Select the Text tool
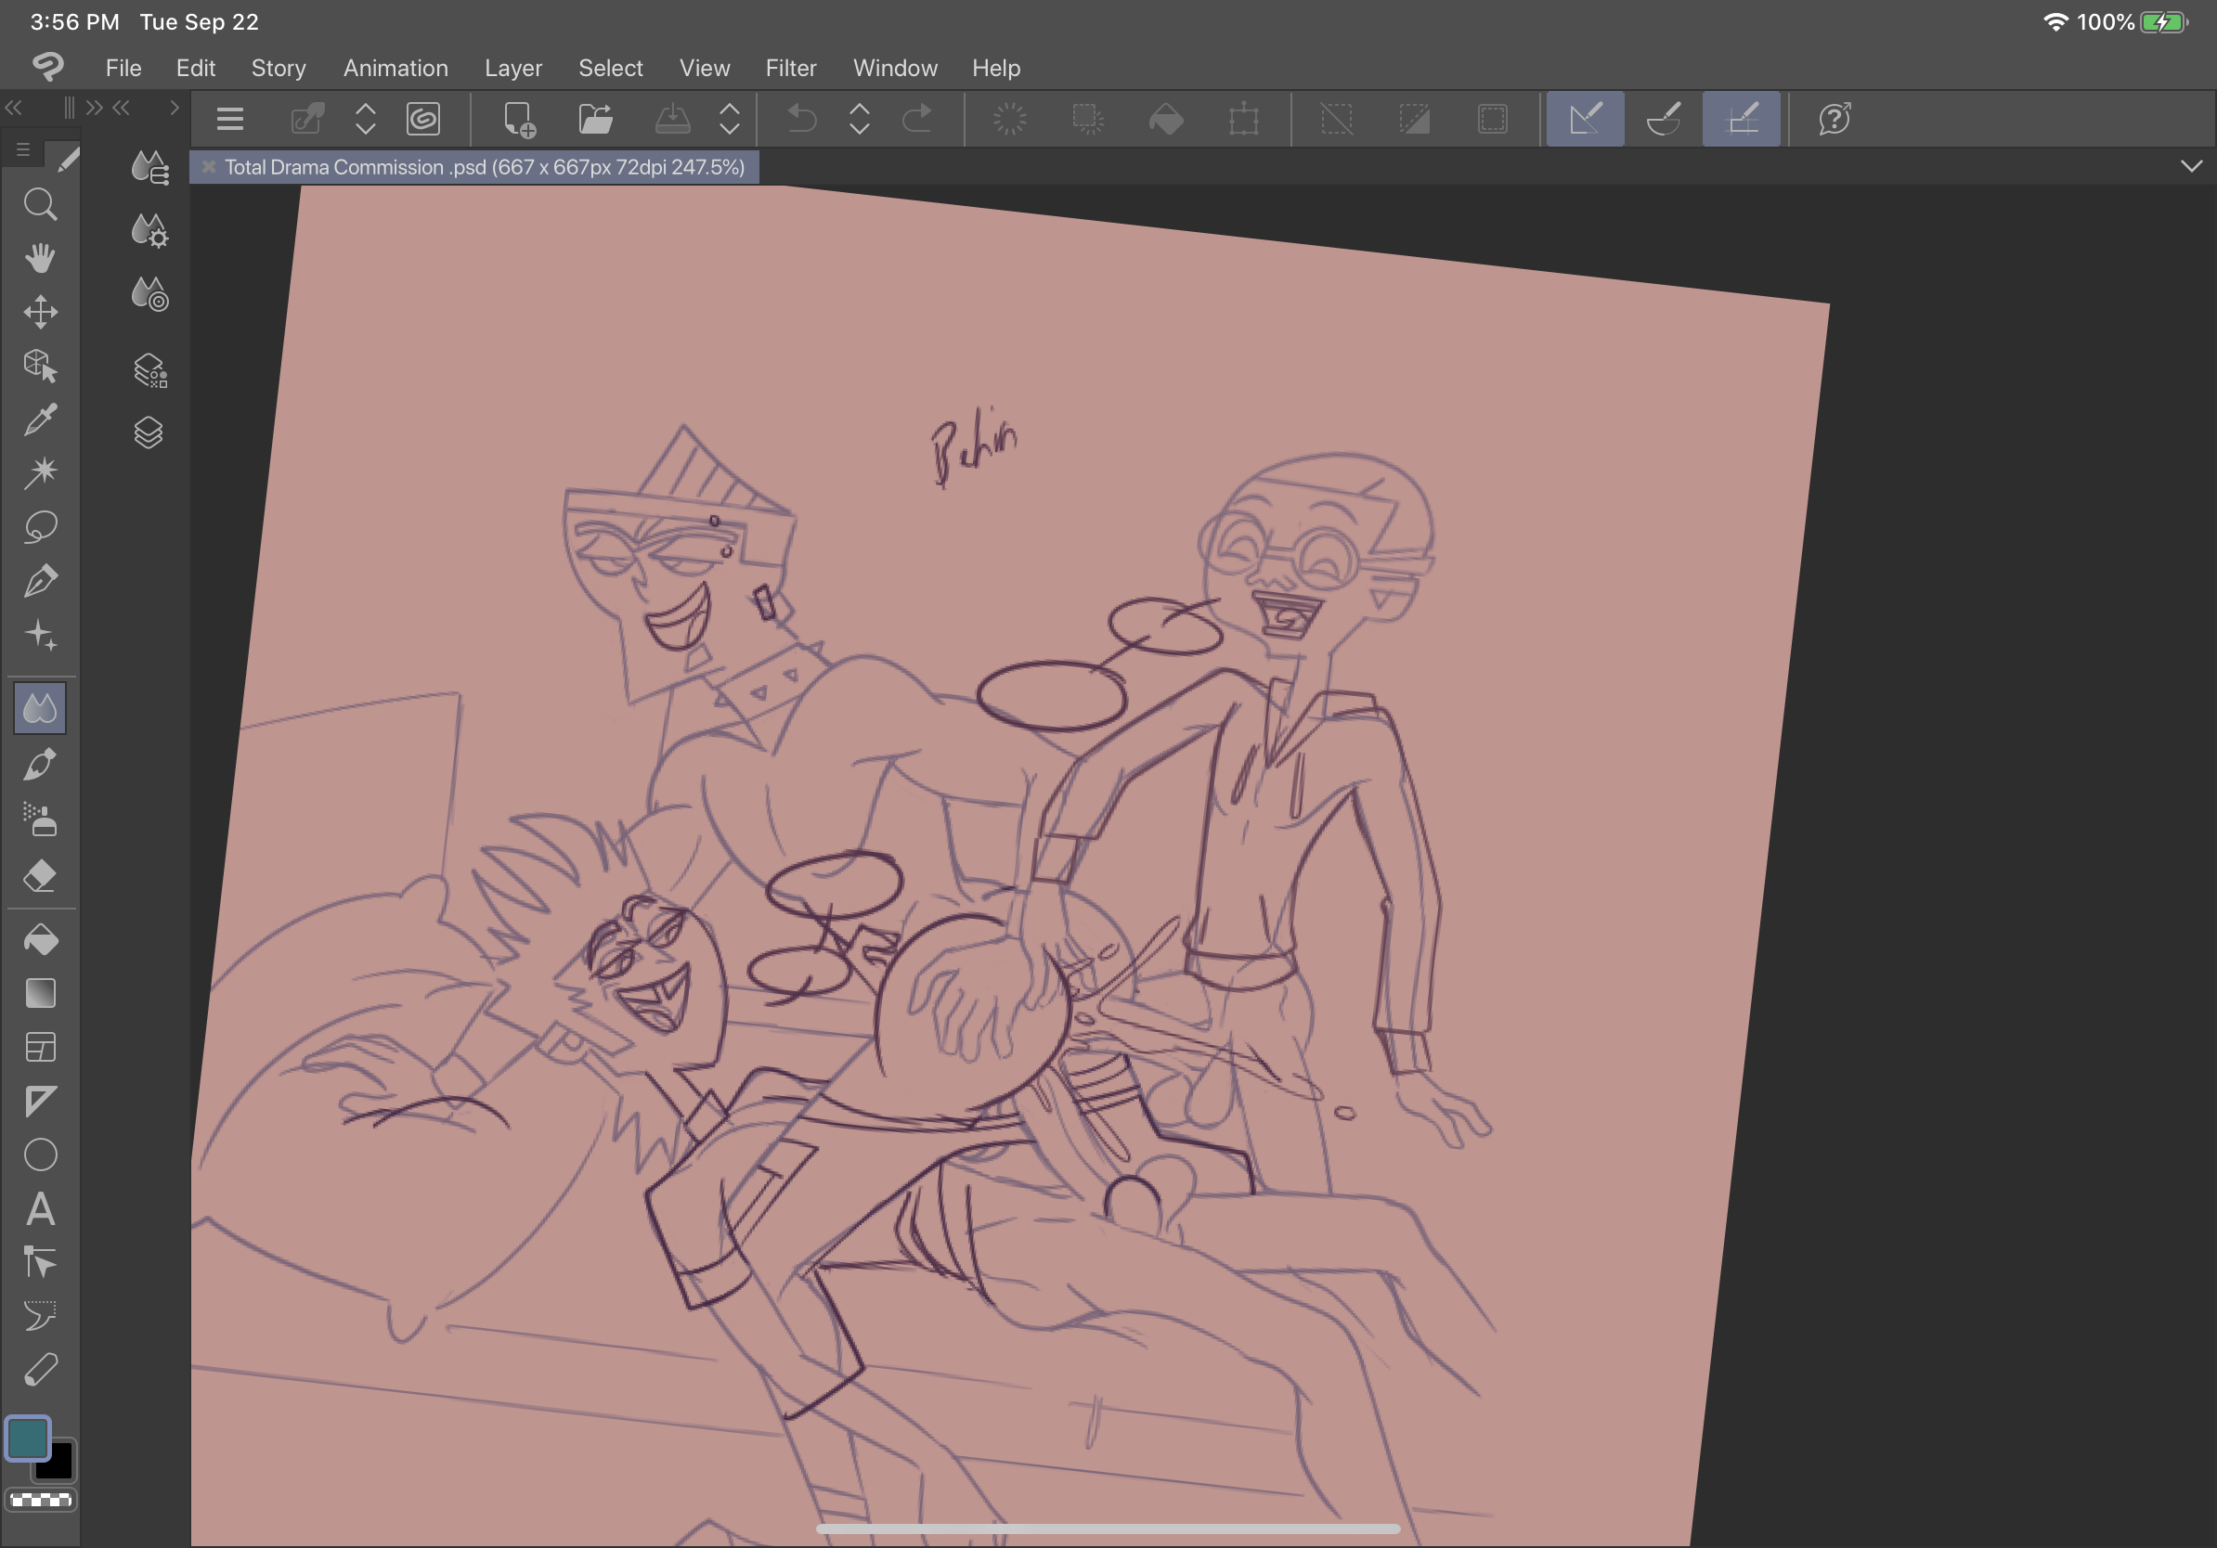2217x1548 pixels. click(40, 1208)
